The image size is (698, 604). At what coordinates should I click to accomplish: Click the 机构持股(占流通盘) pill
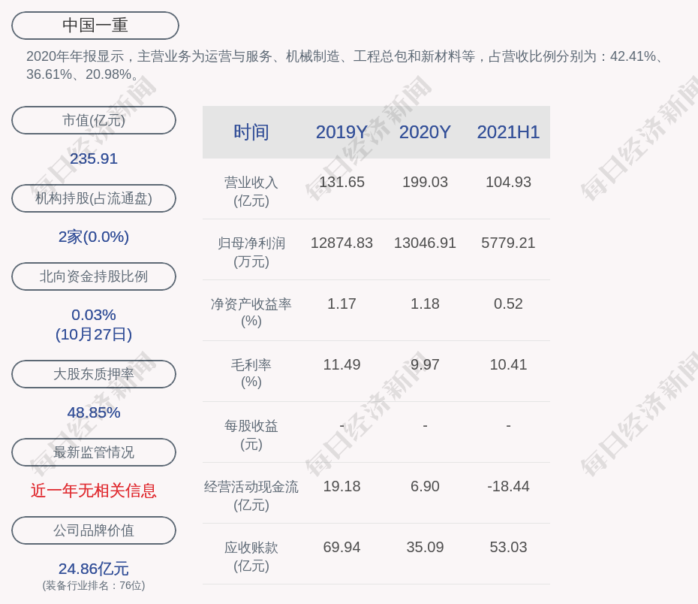pyautogui.click(x=94, y=198)
